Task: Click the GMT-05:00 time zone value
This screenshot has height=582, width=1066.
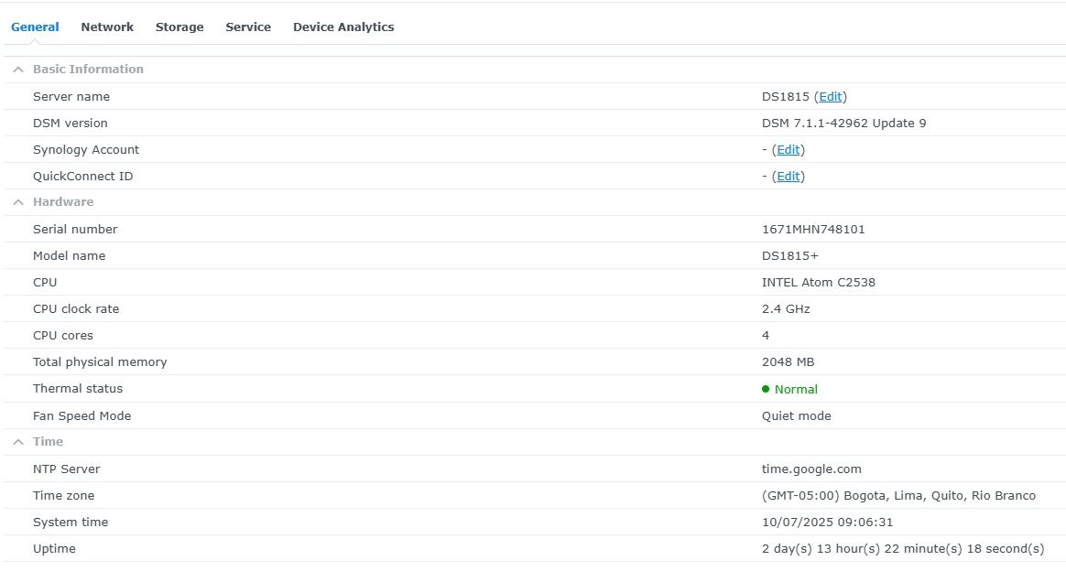Action: (x=898, y=496)
